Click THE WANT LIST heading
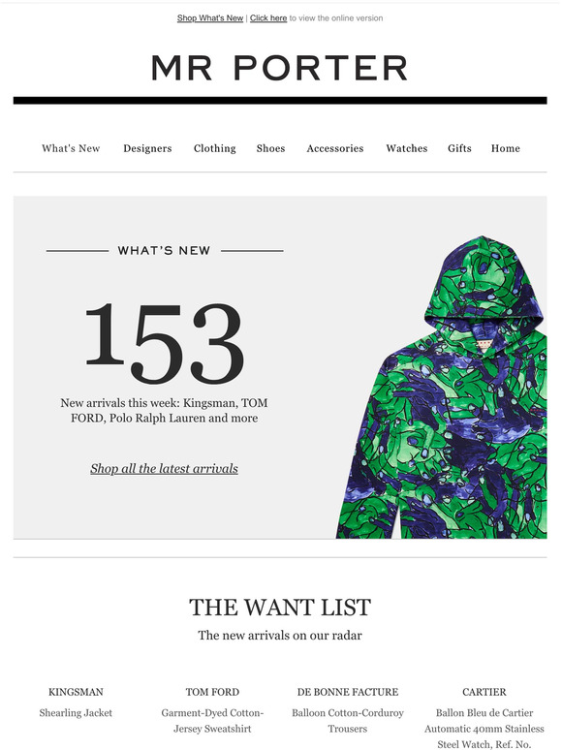 click(x=280, y=607)
